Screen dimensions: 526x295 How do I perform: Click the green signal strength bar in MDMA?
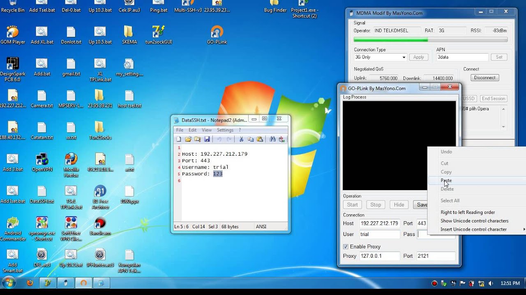[430, 40]
